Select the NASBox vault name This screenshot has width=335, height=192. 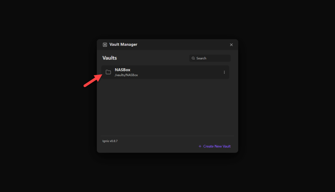[x=123, y=70]
